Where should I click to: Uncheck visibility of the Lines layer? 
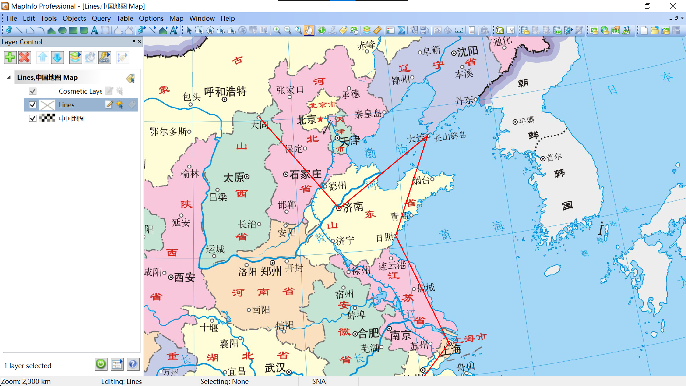click(x=33, y=105)
